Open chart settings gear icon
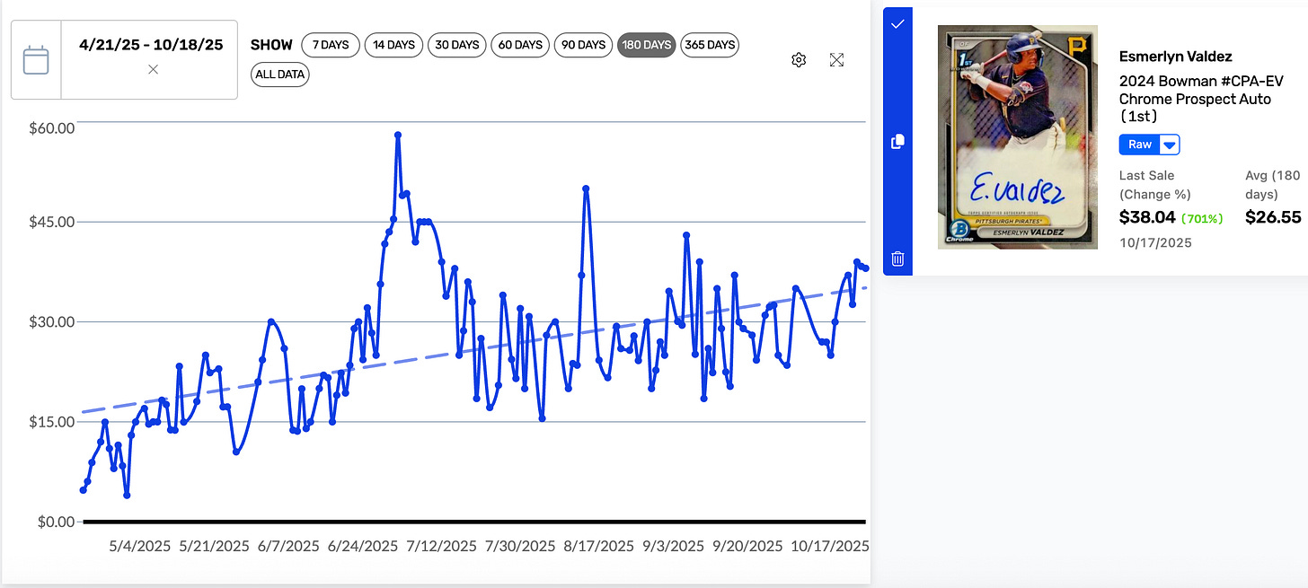The image size is (1308, 588). (x=799, y=59)
